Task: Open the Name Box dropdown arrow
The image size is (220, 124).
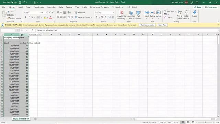Action: point(14,30)
